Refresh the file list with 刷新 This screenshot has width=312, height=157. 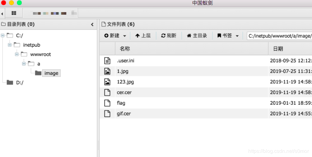click(x=169, y=36)
